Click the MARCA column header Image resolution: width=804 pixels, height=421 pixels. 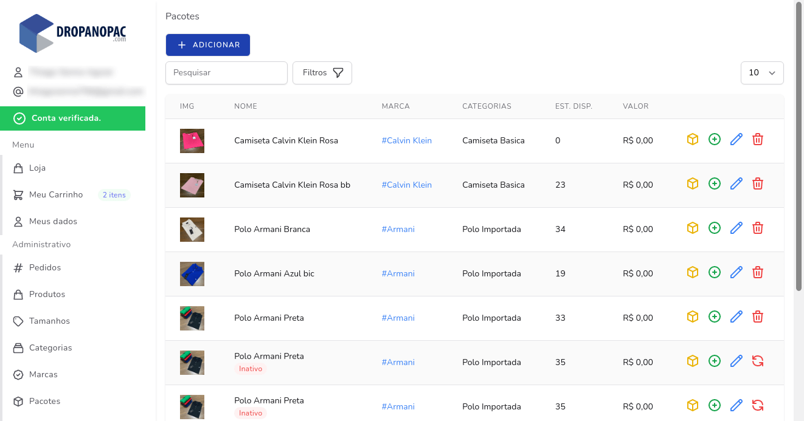tap(396, 106)
